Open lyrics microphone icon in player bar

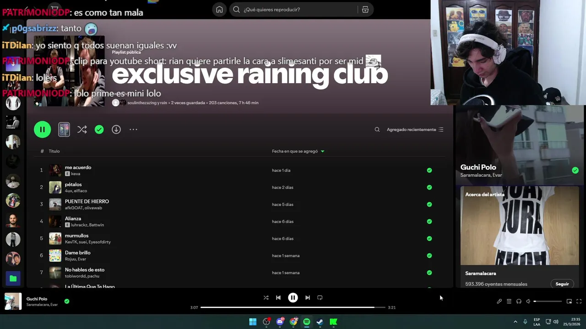(499, 301)
